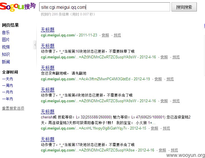Open 快照 for the 第17块地 result
This screenshot has height=158, width=205.
click(162, 150)
